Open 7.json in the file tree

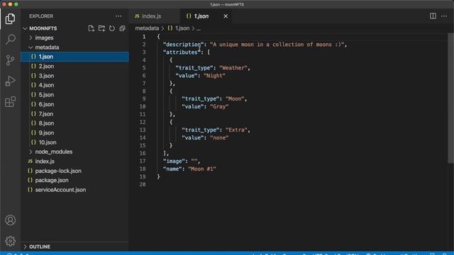click(74, 114)
